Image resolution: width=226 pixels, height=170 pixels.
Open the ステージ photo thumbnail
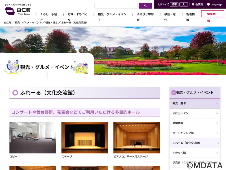point(84,138)
